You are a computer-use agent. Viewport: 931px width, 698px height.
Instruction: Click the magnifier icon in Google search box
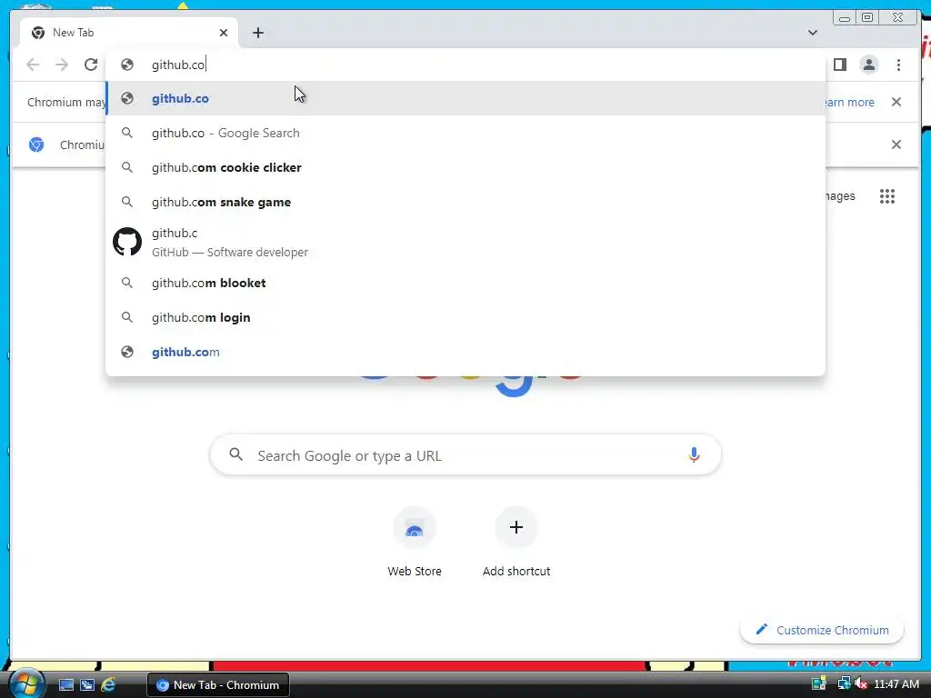tap(235, 454)
